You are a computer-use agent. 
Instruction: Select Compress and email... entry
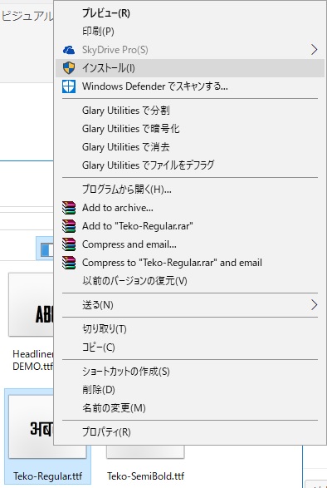[x=190, y=244]
